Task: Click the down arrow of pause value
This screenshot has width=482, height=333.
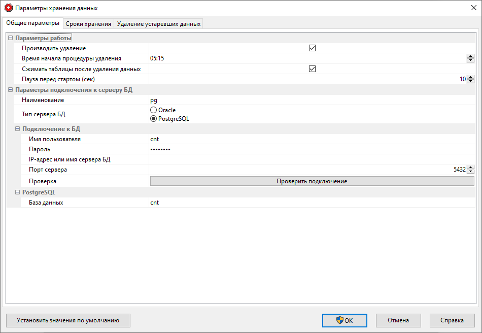Action: pyautogui.click(x=470, y=81)
